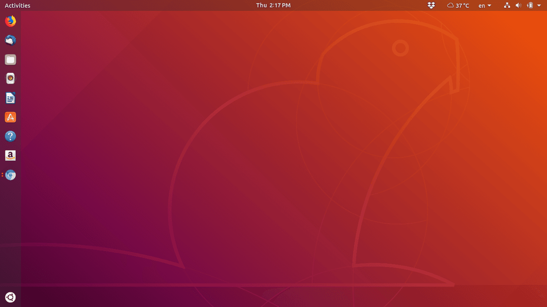Launch Rhythmbox music player
This screenshot has height=307, width=547.
click(10, 79)
